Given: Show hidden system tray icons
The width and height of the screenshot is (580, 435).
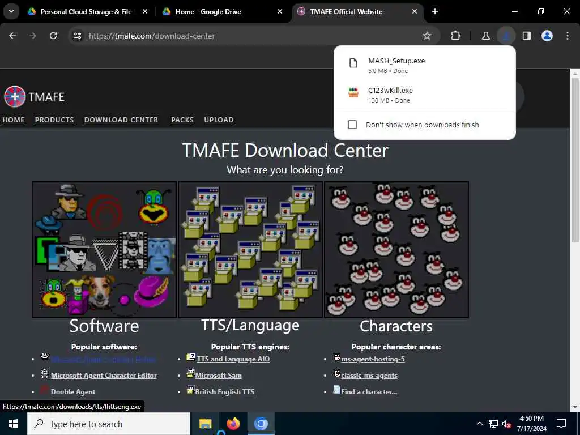Looking at the screenshot, I should coord(479,424).
